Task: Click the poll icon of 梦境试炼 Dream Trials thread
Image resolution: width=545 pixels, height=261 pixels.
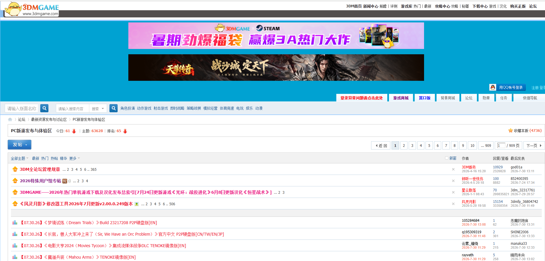Action: coord(15,222)
